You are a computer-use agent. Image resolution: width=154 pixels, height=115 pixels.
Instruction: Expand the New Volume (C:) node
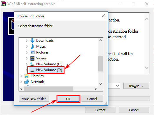[x=27, y=64]
